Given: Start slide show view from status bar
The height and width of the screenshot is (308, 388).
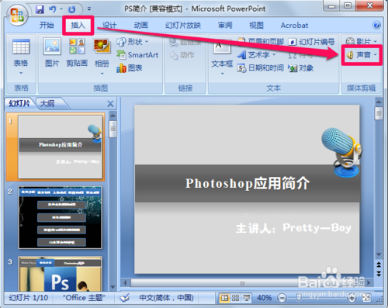Looking at the screenshot, I should tap(247, 298).
